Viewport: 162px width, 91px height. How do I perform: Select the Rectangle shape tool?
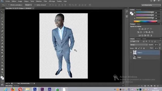pos(2,66)
